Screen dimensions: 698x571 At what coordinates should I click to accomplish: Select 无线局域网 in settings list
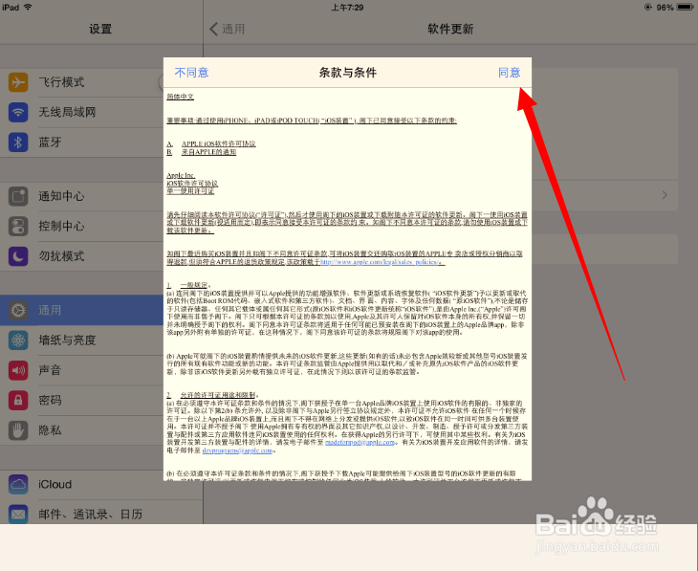point(81,112)
